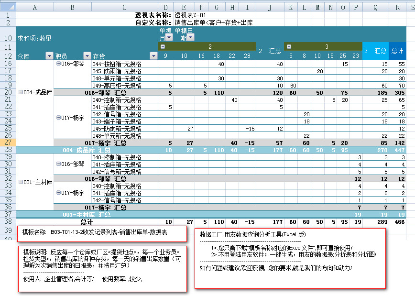The height and width of the screenshot is (296, 415).
Task: Collapse 017-杨宇 under 004-成品库
Action: click(58, 118)
